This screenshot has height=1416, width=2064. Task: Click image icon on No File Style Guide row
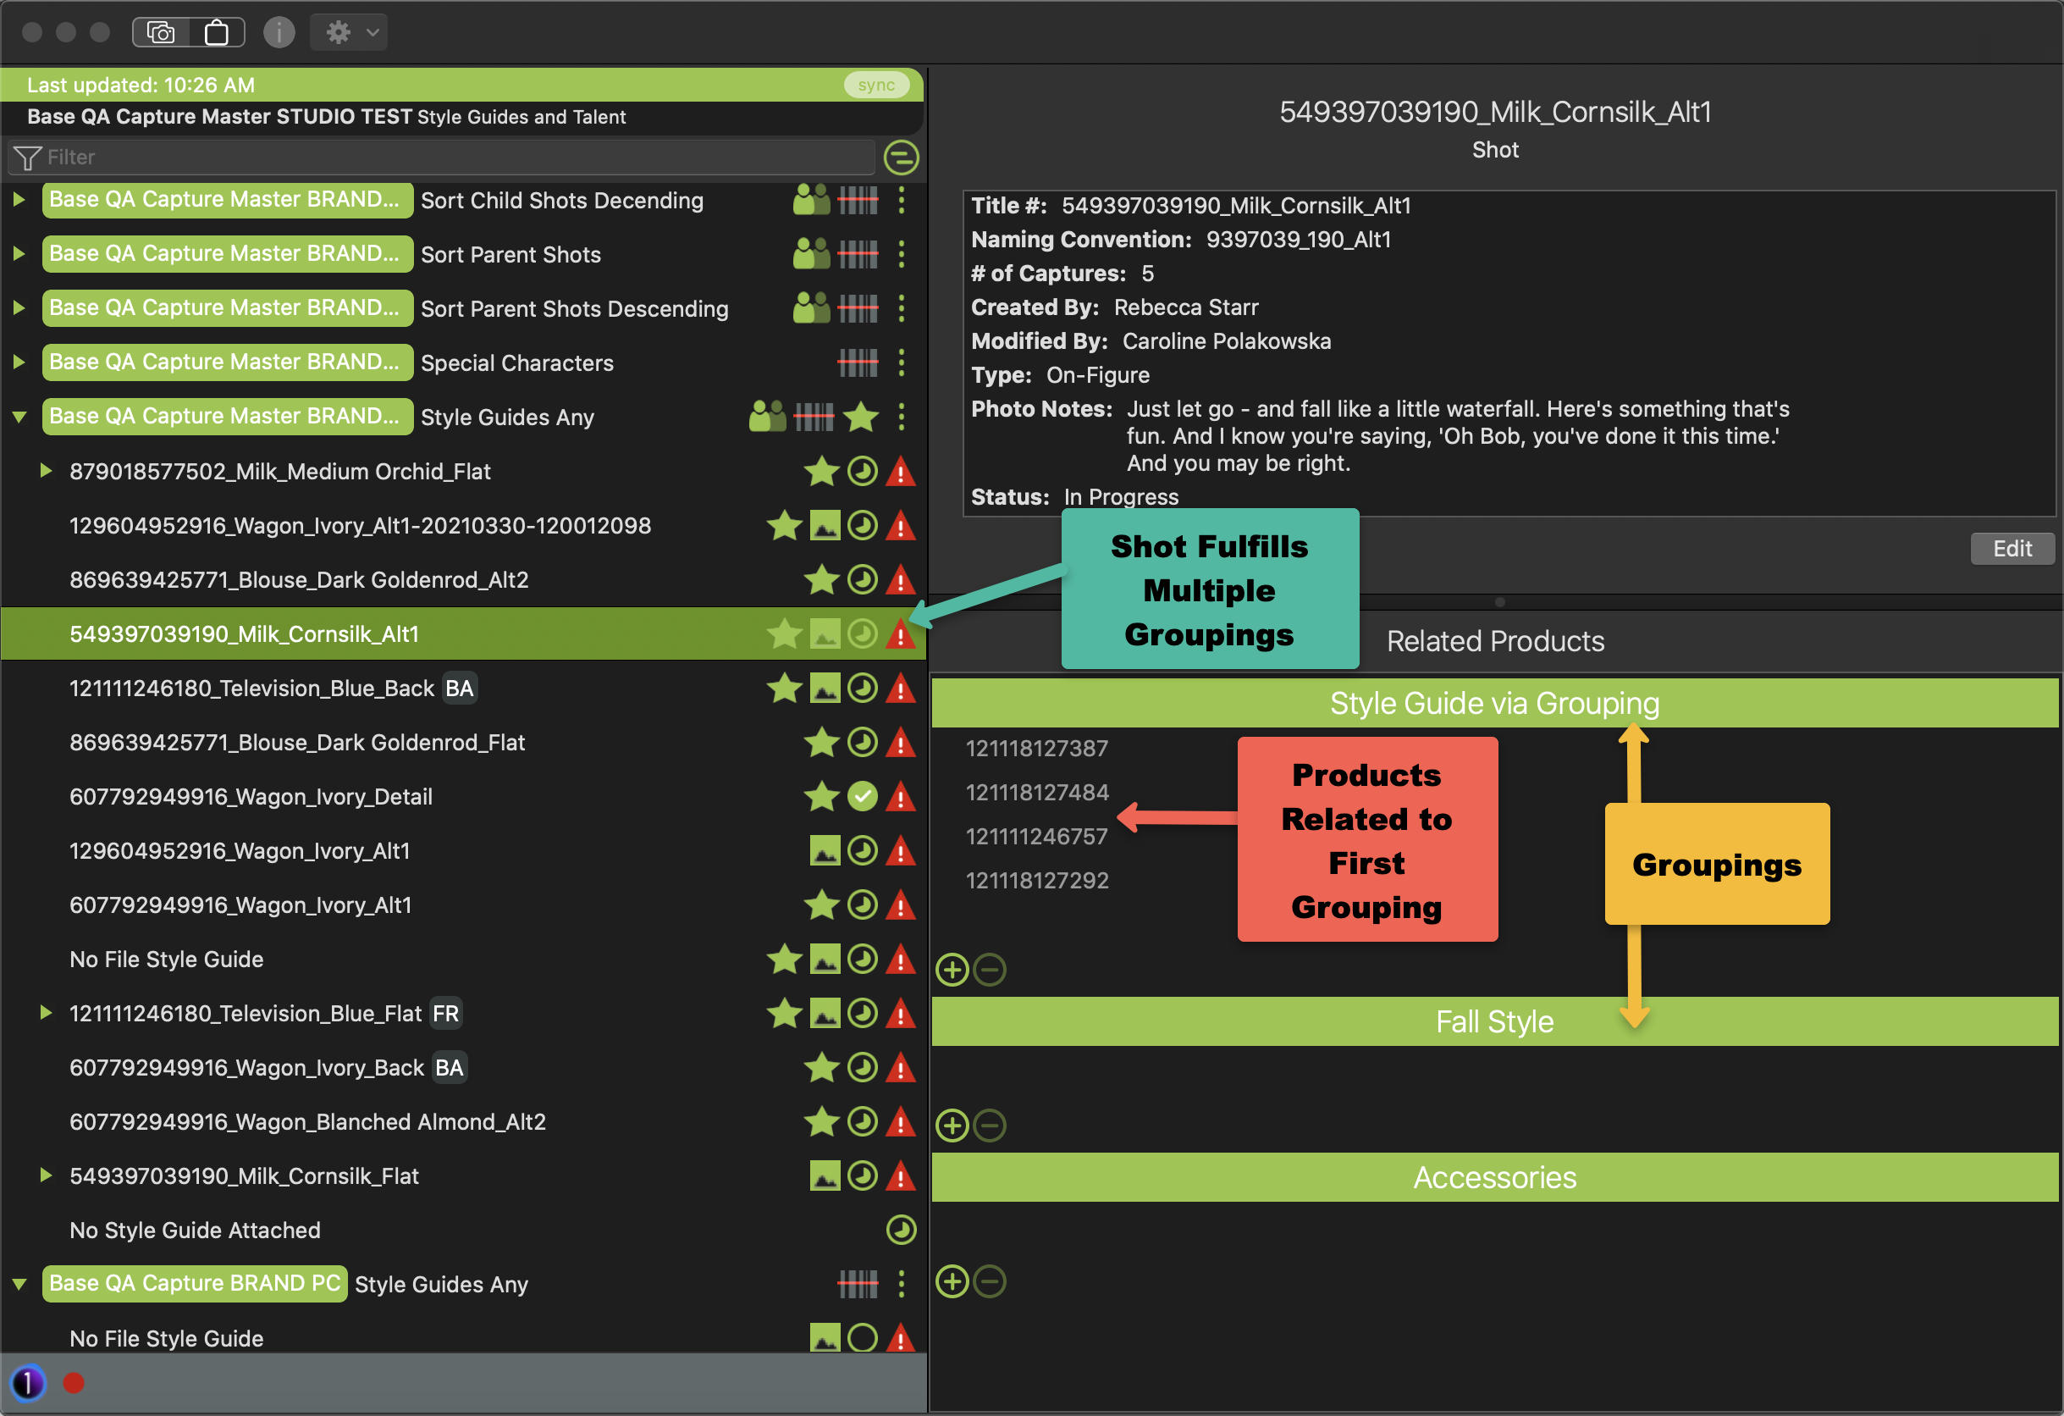pos(825,960)
